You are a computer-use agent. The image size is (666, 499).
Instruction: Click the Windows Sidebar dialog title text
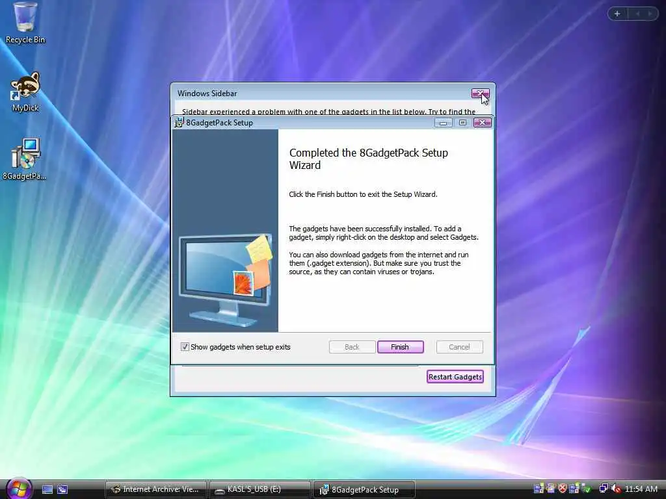click(x=207, y=94)
